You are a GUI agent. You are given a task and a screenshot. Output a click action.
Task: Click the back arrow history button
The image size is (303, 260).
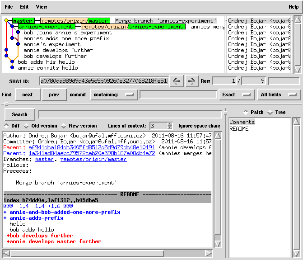pos(176,81)
